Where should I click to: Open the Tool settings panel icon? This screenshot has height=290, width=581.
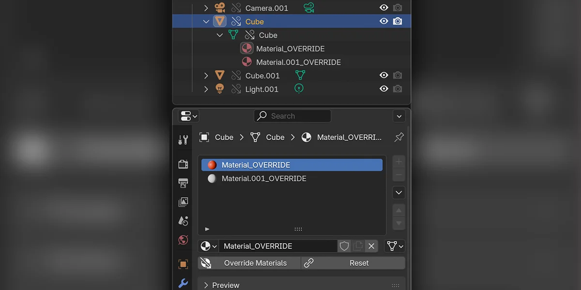[183, 139]
